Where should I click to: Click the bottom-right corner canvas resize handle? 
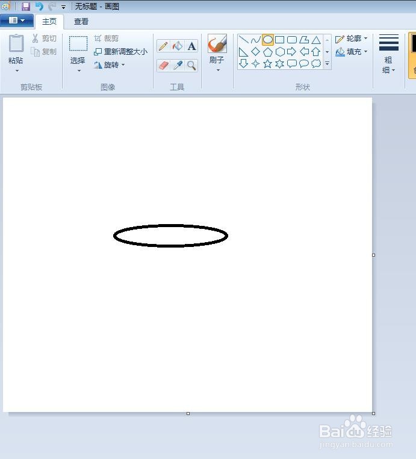pos(374,413)
